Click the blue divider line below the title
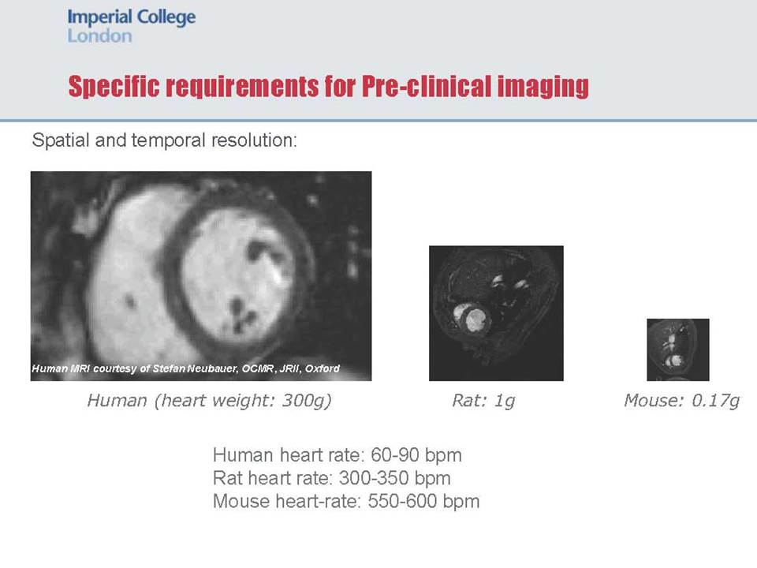 coord(378,120)
